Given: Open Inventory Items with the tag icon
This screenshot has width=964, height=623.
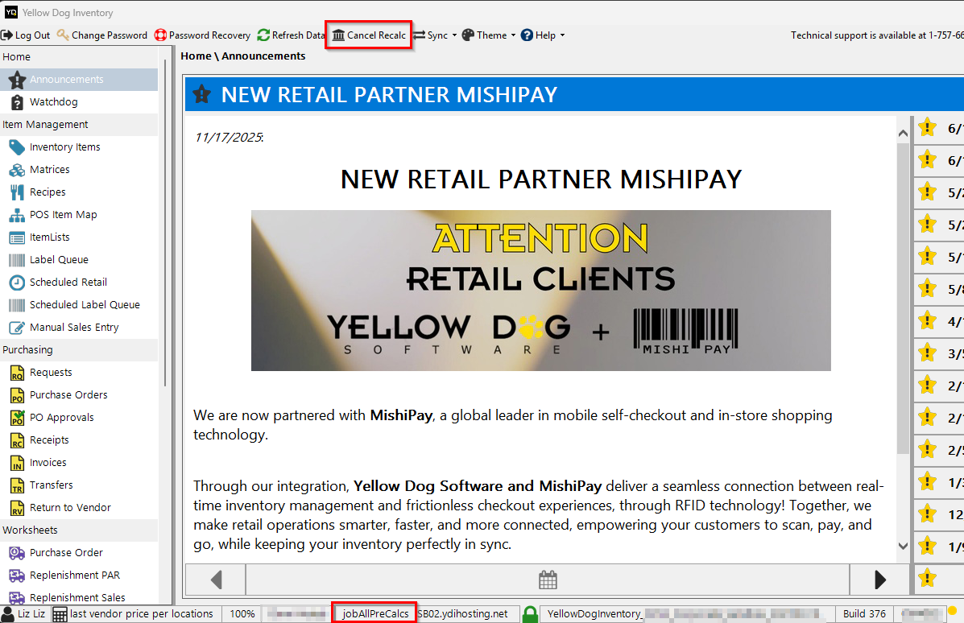Looking at the screenshot, I should [17, 147].
